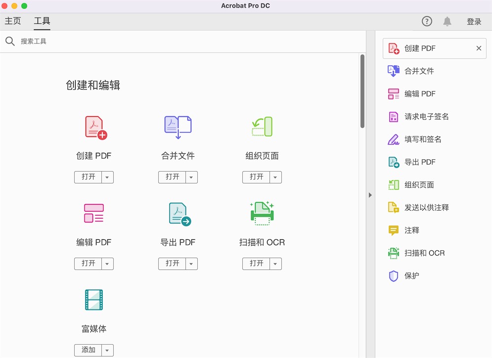492x358 pixels.
Task: Click the 打开 button under 创建 PDF
Action: click(88, 178)
